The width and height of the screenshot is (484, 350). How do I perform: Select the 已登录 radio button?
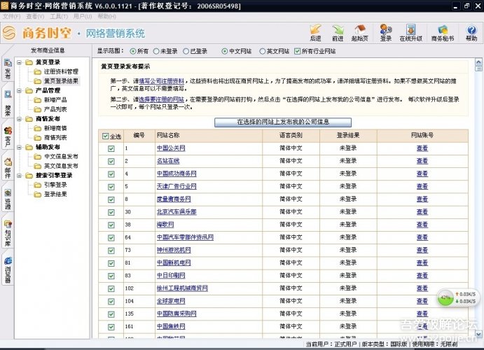pyautogui.click(x=186, y=51)
